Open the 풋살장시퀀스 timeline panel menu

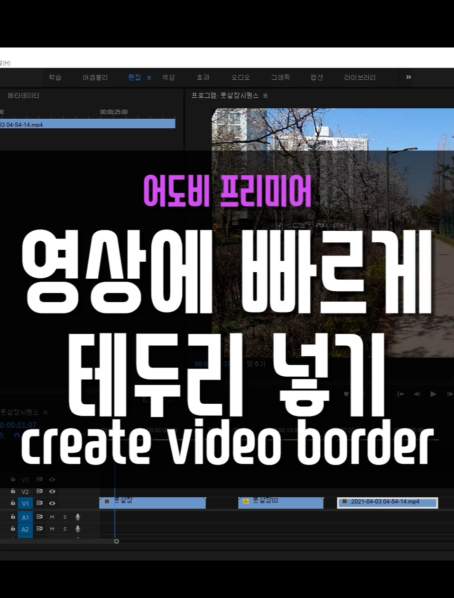[45, 412]
